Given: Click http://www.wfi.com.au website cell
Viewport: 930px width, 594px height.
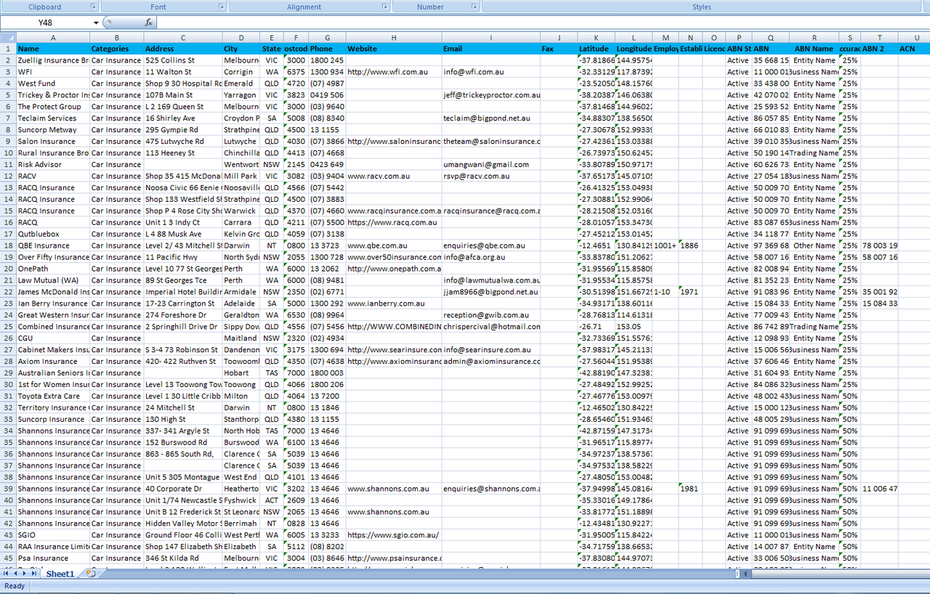Looking at the screenshot, I should (393, 72).
